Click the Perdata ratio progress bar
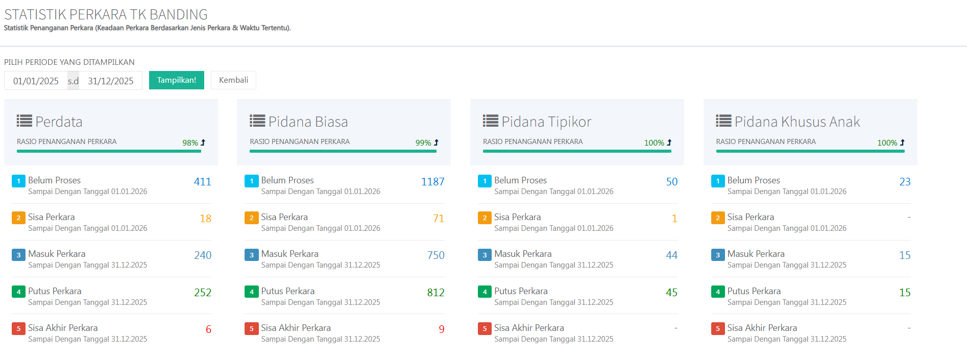 pyautogui.click(x=109, y=151)
